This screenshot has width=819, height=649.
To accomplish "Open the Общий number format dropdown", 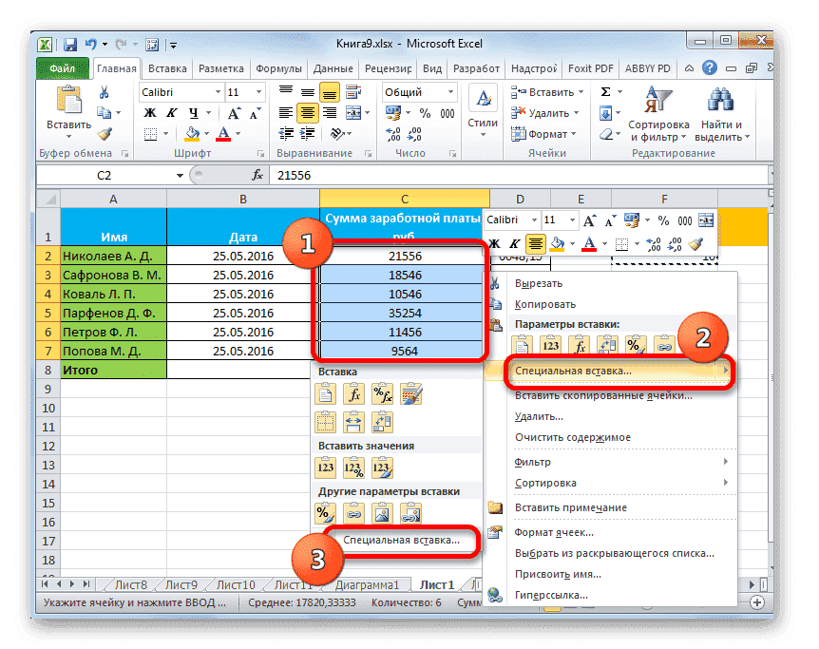I will (450, 92).
